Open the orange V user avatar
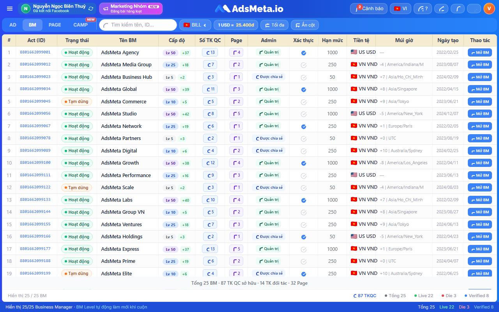This screenshot has height=312, width=499. point(489,9)
